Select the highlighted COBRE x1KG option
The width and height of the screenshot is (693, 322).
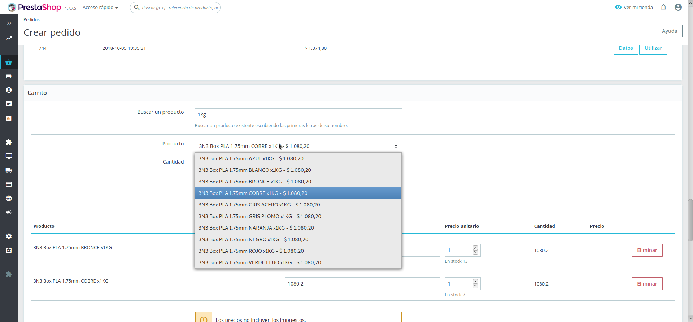pos(298,193)
